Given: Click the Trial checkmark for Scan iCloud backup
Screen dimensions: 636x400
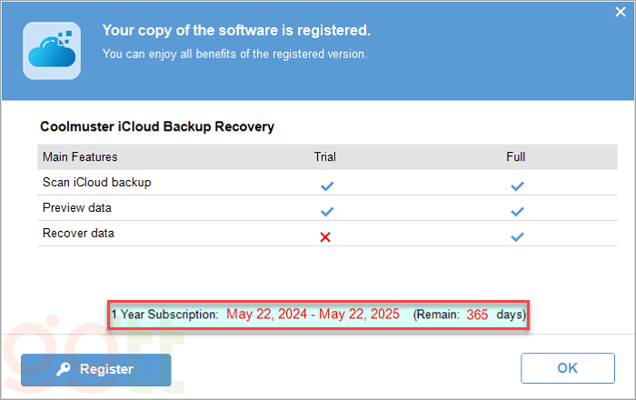Looking at the screenshot, I should (x=327, y=185).
